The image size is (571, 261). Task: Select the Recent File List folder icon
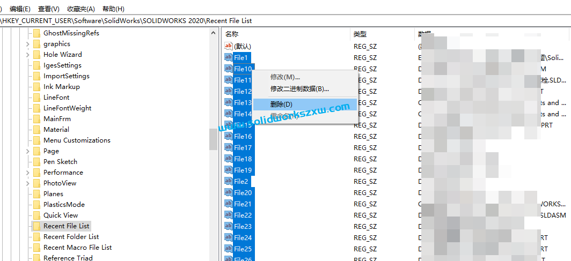(x=36, y=226)
